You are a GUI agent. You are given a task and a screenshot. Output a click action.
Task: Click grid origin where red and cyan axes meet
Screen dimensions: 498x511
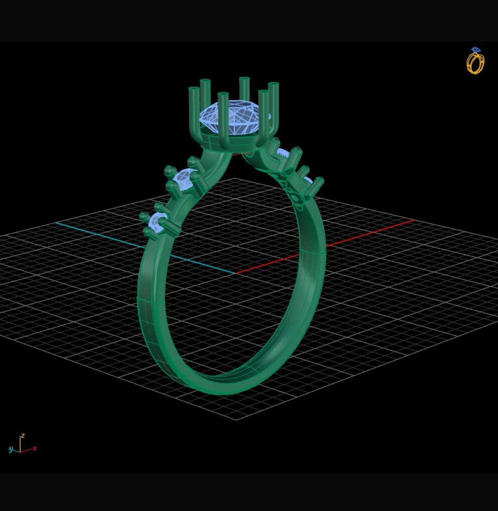click(236, 273)
